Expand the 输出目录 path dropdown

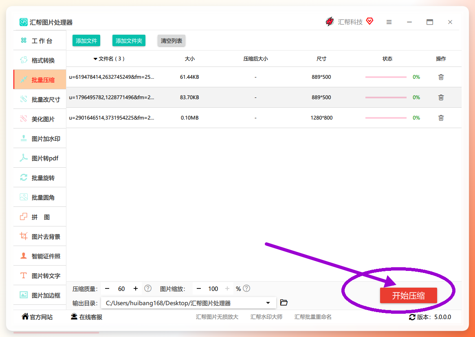click(268, 303)
